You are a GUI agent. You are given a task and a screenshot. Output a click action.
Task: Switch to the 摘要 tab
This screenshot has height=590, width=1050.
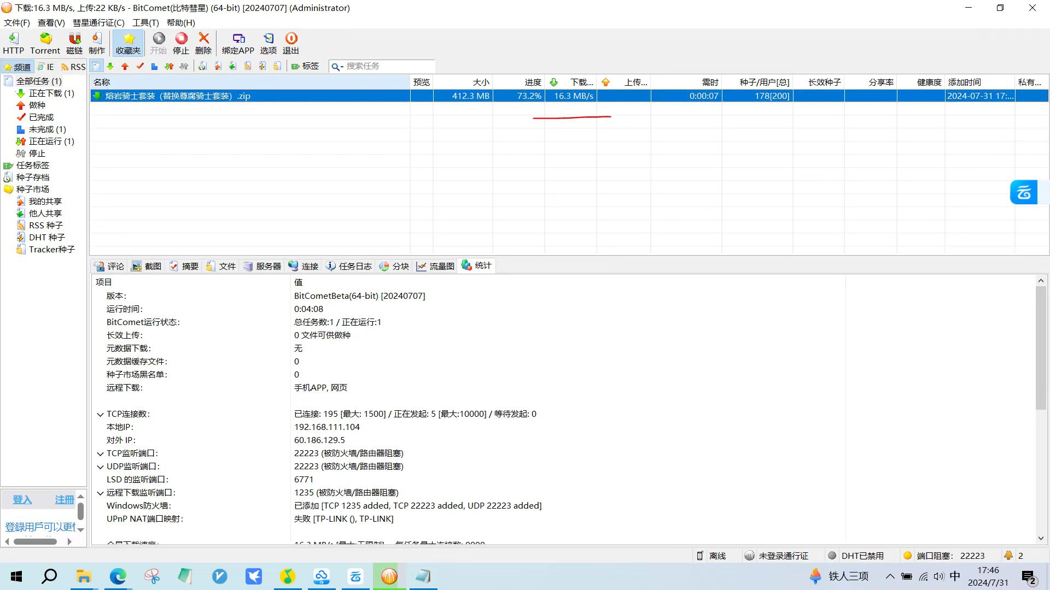[184, 266]
